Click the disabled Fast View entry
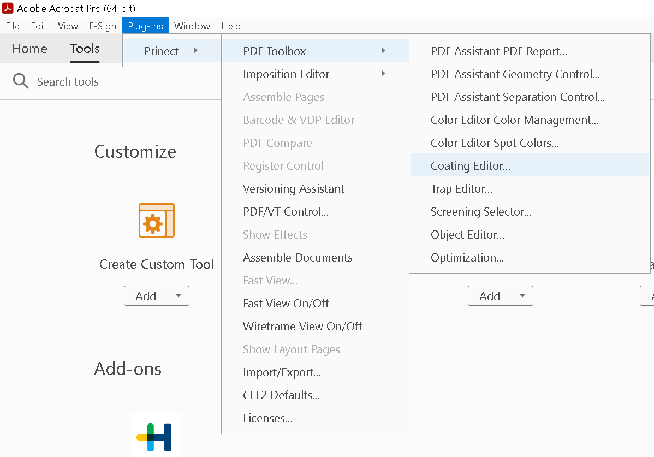This screenshot has width=654, height=457. pos(316,280)
